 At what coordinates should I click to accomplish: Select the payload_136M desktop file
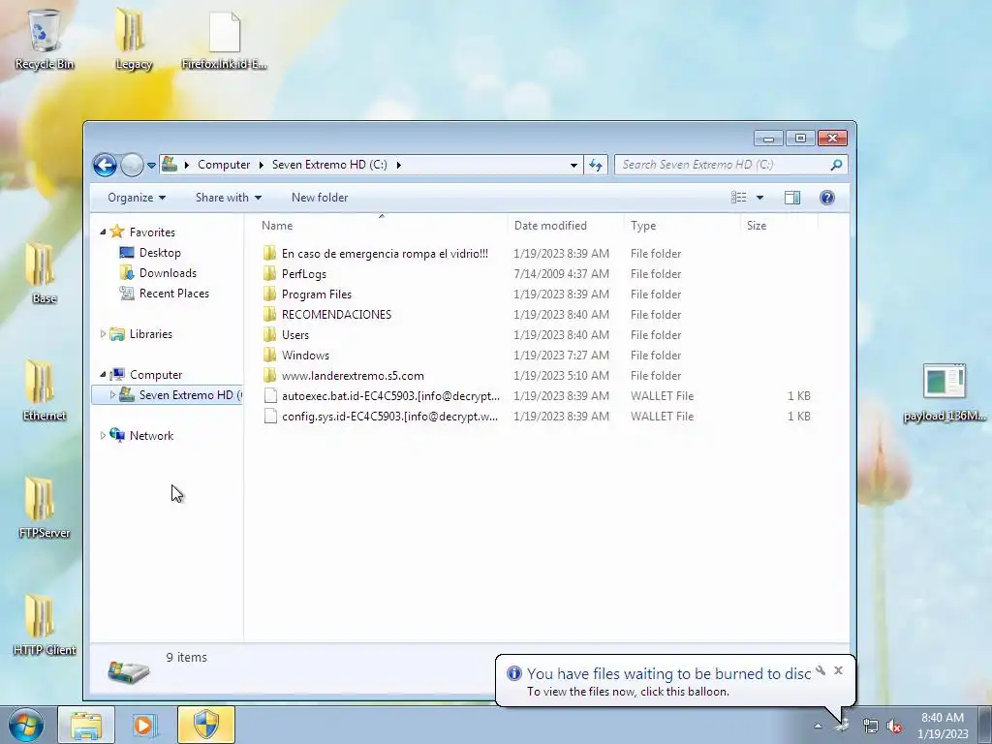[x=945, y=392]
